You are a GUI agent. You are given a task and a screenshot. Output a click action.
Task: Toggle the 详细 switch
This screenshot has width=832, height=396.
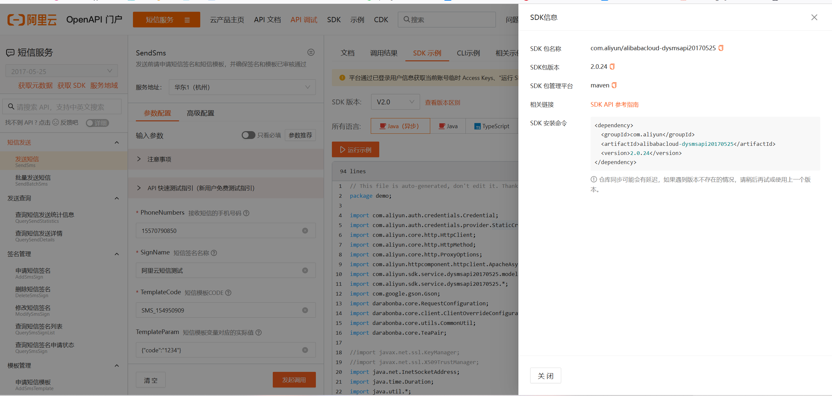[97, 123]
